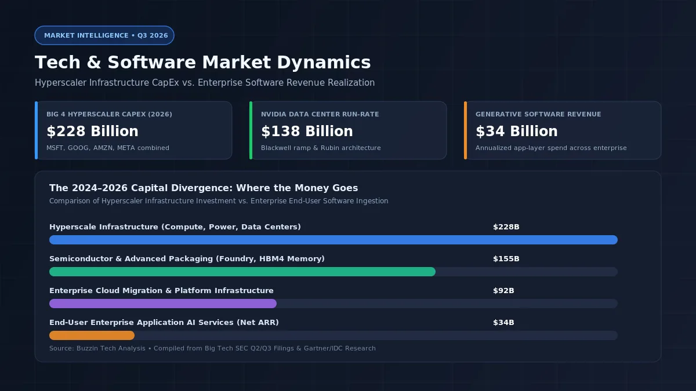The width and height of the screenshot is (696, 391).
Task: Click the $228 Billion value
Action: pos(93,131)
